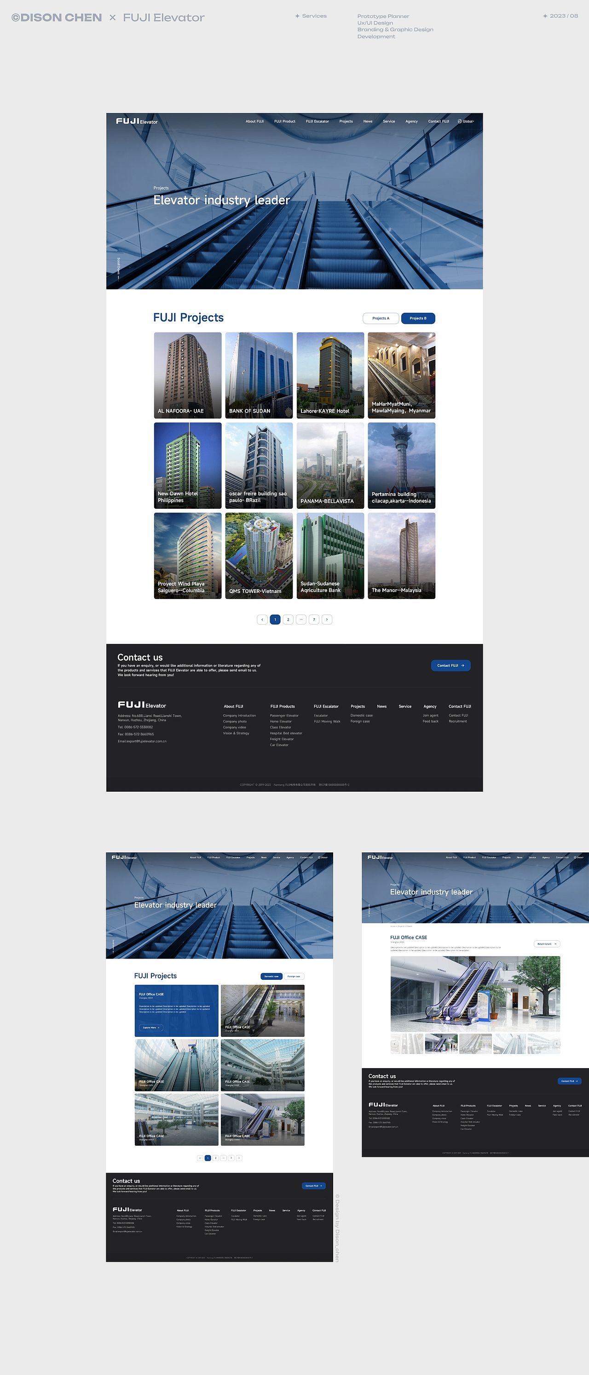Open the Pertamina building Indonesia card
Viewport: 589px width, 1375px height.
(x=402, y=466)
